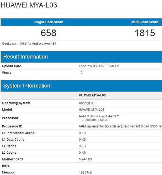Click the Processor ID label
Image resolution: width=162 pixels, height=175 pixels.
(x=12, y=126)
